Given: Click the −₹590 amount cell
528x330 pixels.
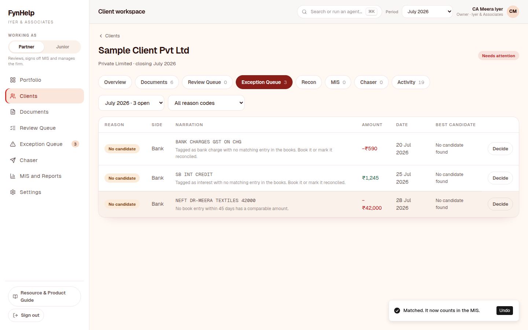Looking at the screenshot, I should coord(370,149).
